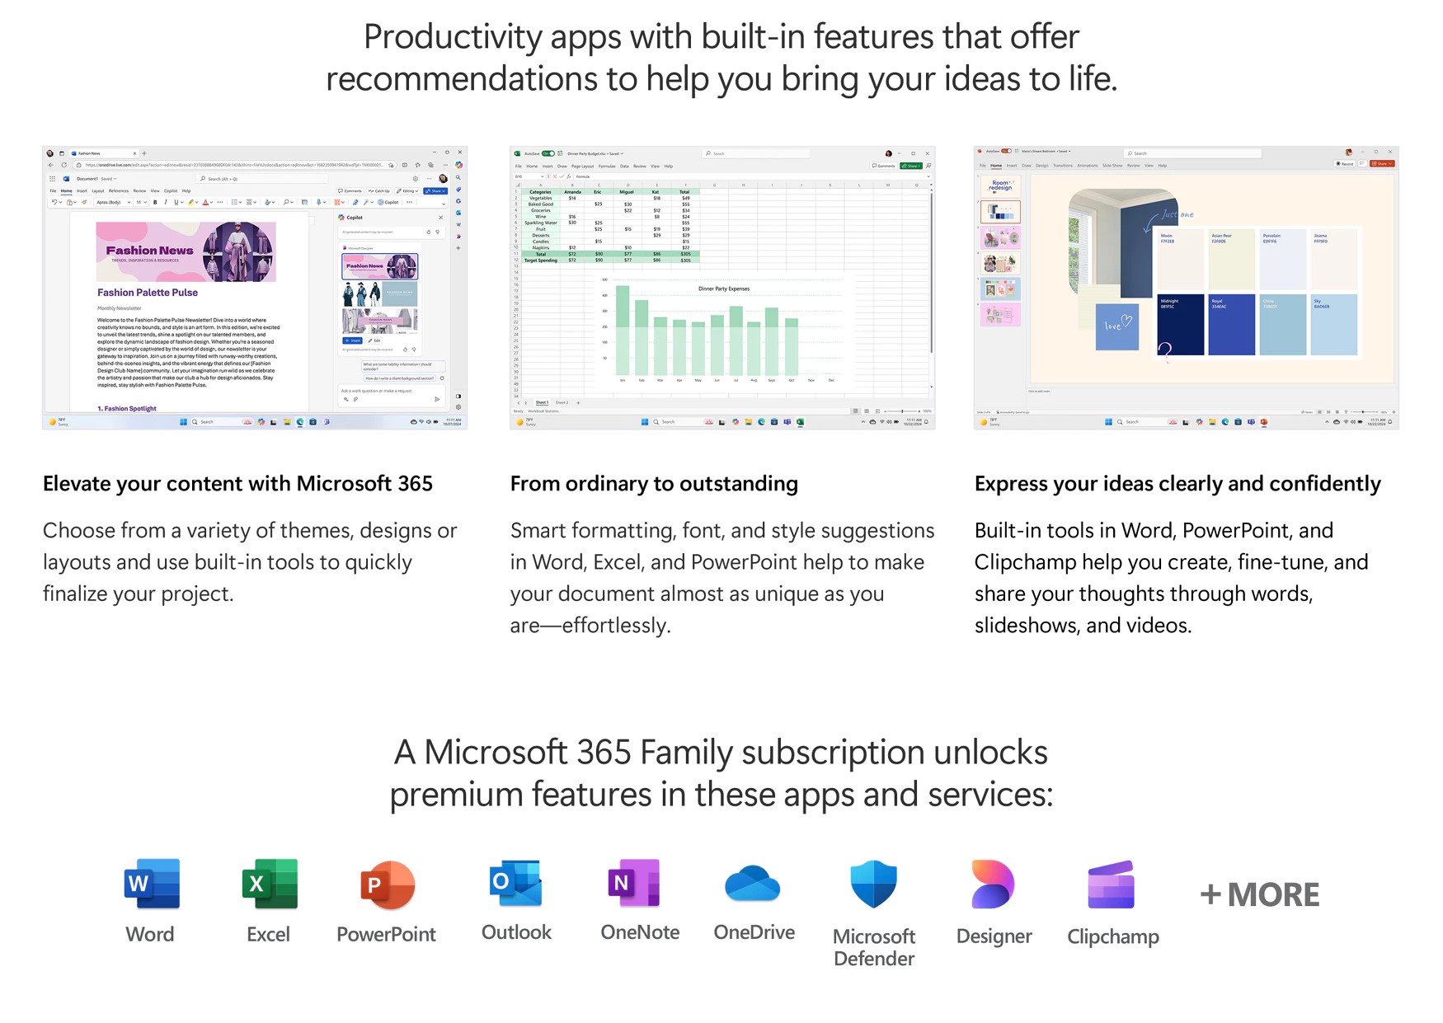
Task: Open the Transitions tab in PowerPoint
Action: click(1063, 165)
